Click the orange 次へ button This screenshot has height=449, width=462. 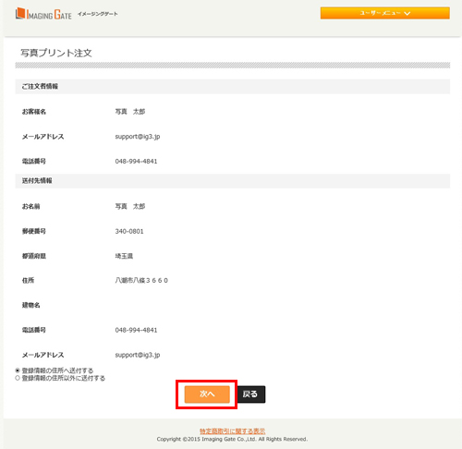[x=207, y=394]
